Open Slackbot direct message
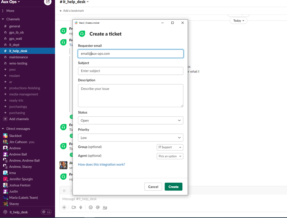Viewport: 287px width, 218px height. 15,136
